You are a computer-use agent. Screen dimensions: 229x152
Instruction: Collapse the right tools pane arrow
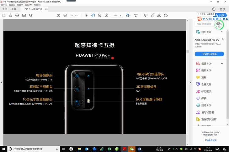(190, 82)
